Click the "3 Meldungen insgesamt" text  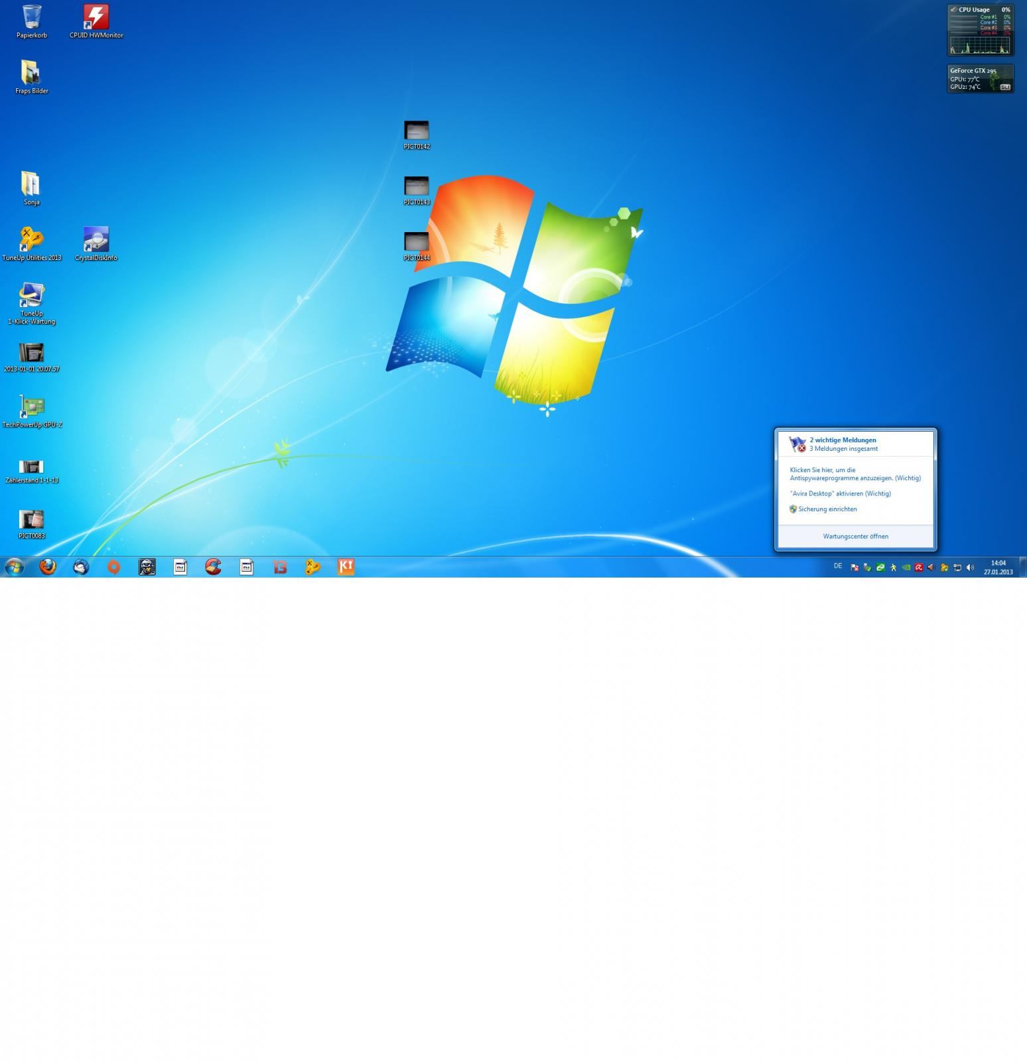(x=843, y=449)
